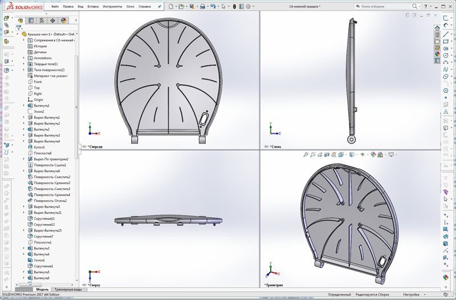
Task: Click Edit Appearance in the view toolbar
Action: 373,155
